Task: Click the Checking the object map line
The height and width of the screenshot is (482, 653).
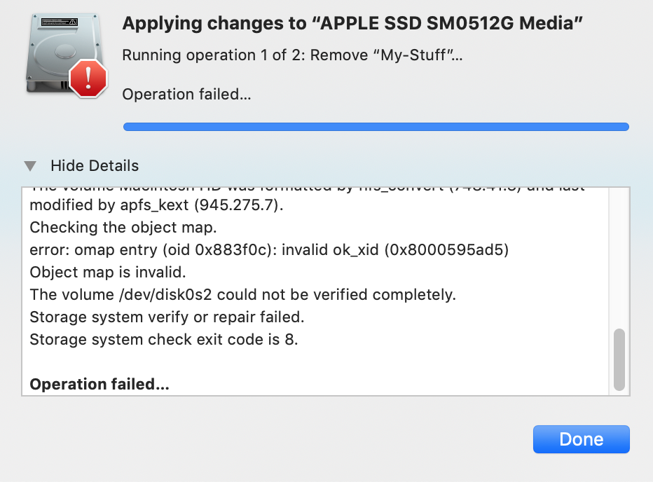Action: pyautogui.click(x=123, y=228)
